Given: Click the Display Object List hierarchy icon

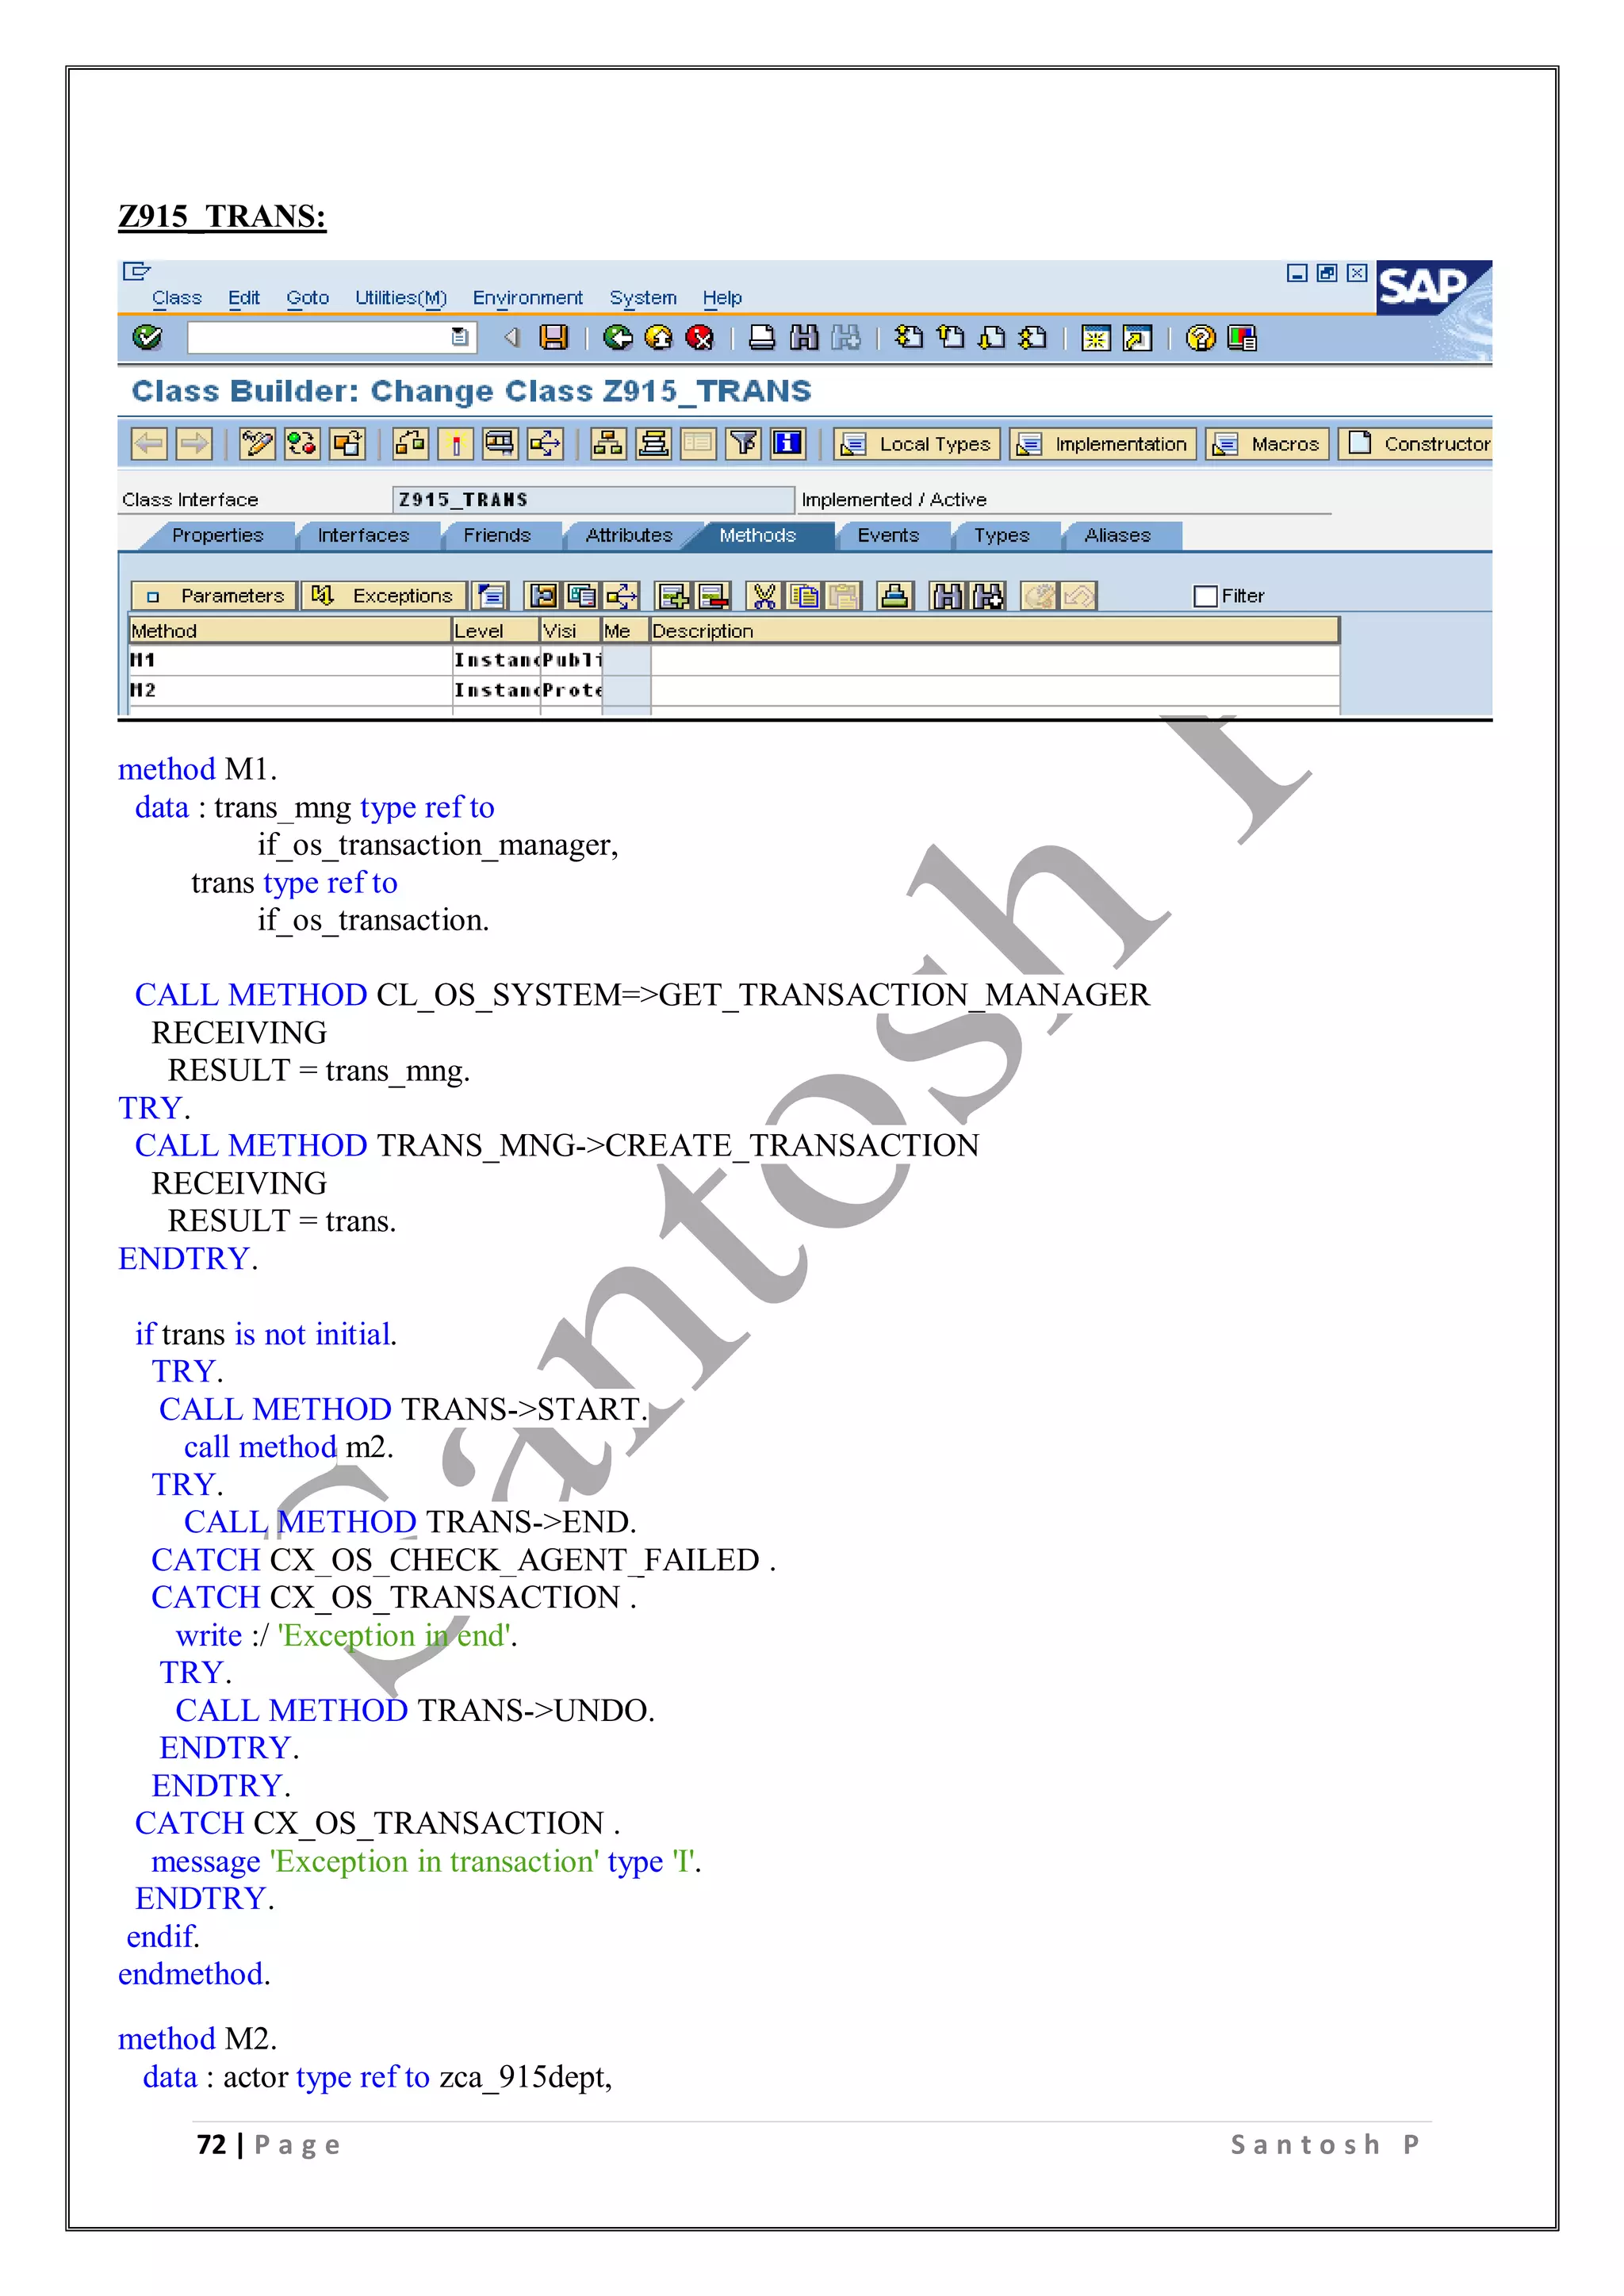Looking at the screenshot, I should [x=608, y=443].
